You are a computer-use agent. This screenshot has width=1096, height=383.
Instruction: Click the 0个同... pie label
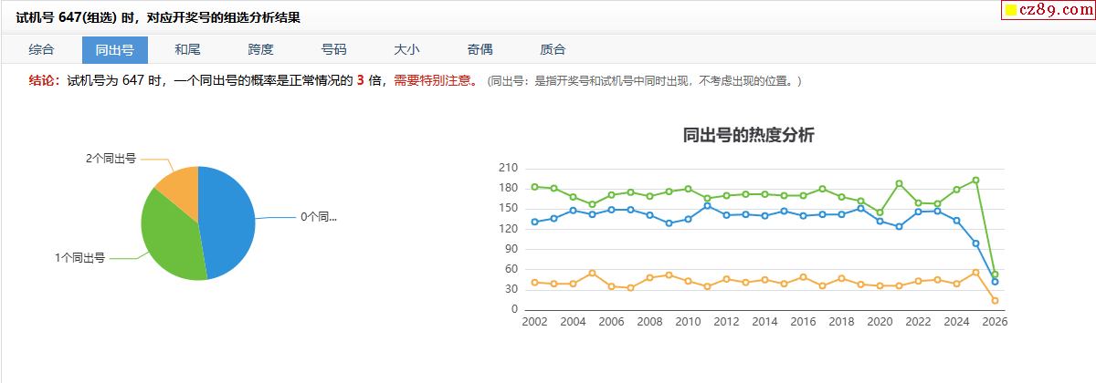[x=318, y=217]
